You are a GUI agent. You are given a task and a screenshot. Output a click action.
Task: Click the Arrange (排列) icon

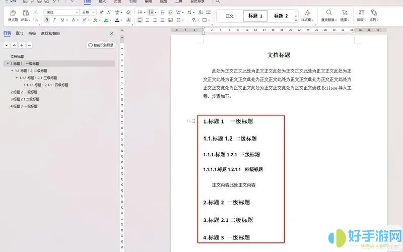(x=374, y=13)
